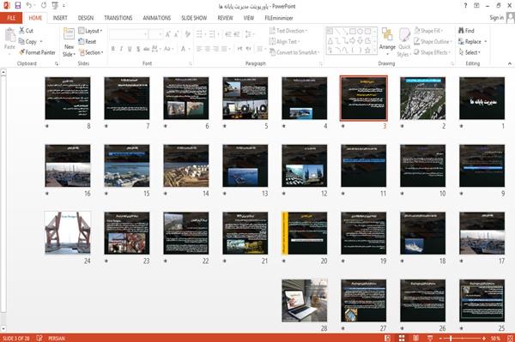
Task: Switch to Normal view in status bar
Action: coord(388,338)
